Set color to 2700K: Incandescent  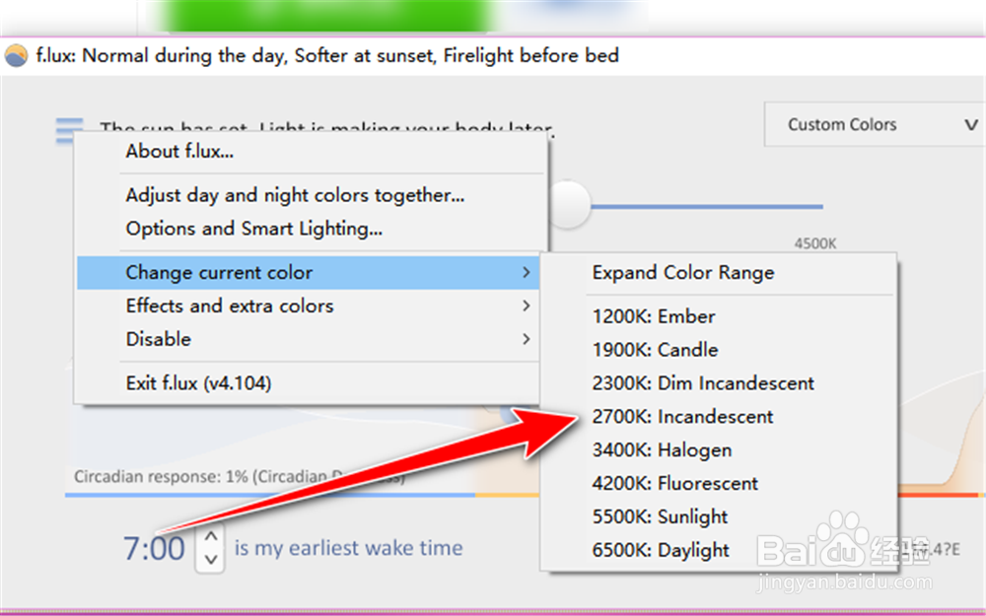click(x=682, y=417)
